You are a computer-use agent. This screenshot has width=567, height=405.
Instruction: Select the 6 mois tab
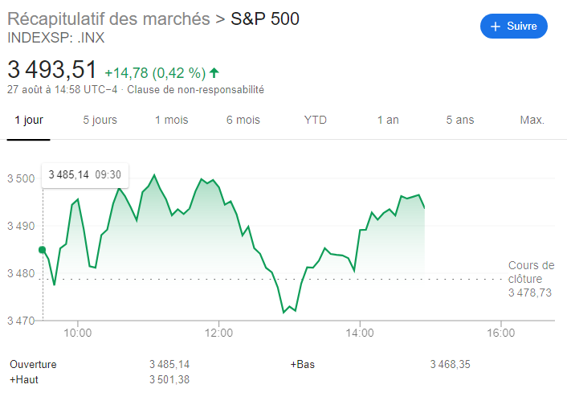pyautogui.click(x=243, y=120)
